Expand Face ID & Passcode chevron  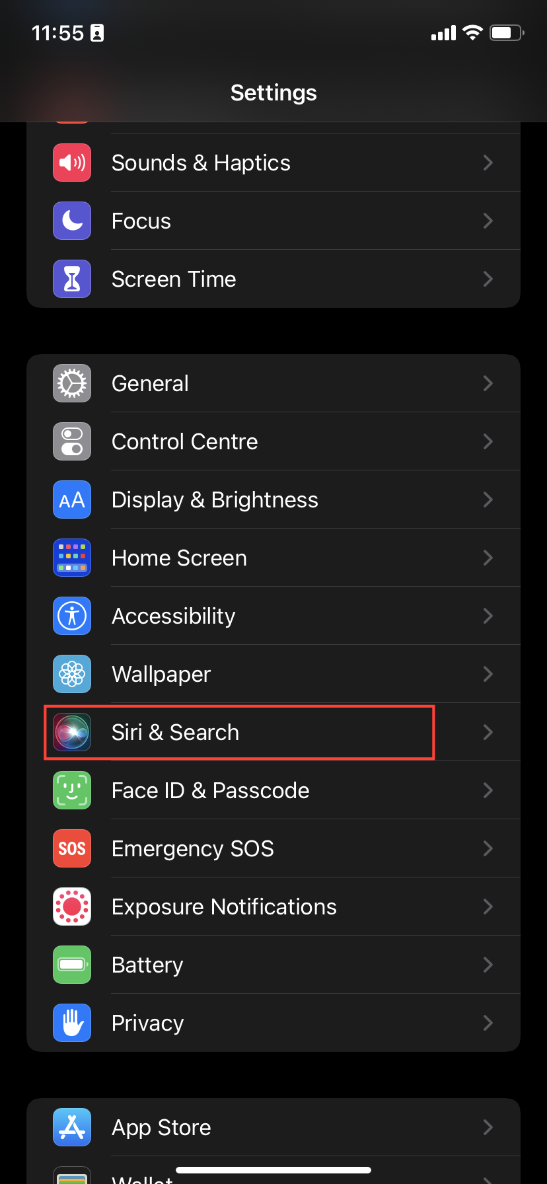point(488,790)
